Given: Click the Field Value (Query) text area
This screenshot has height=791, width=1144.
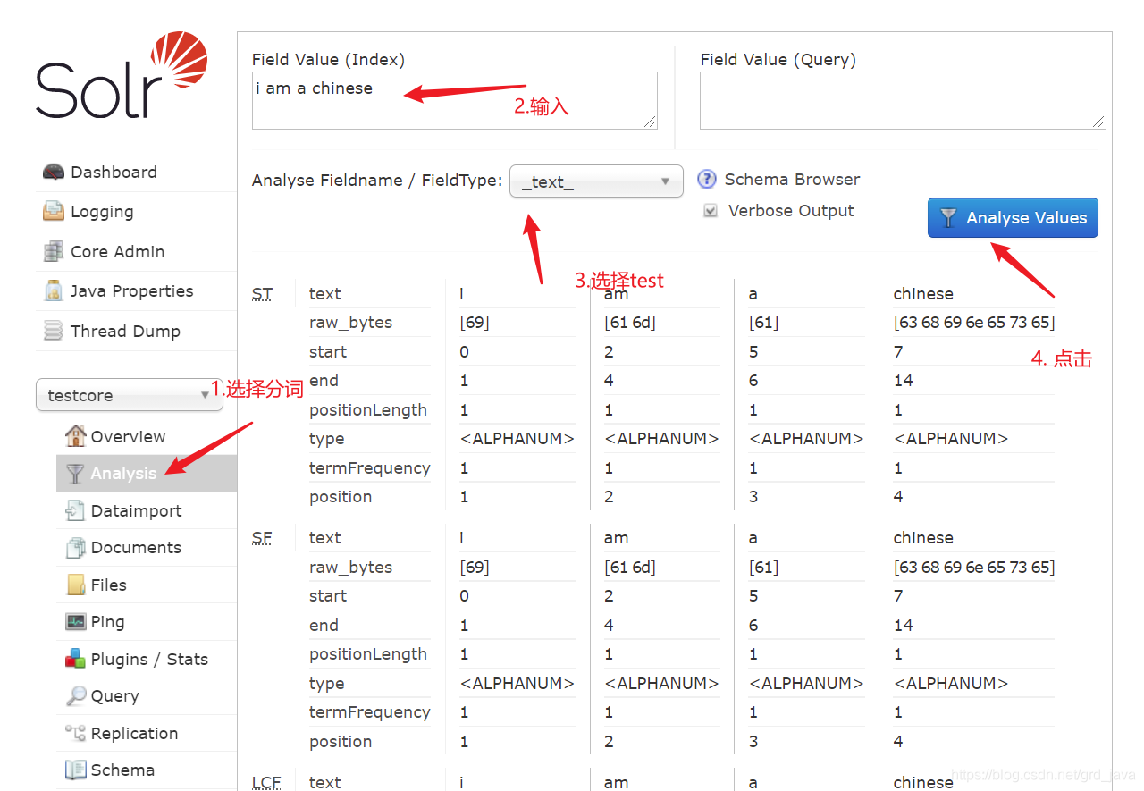Looking at the screenshot, I should (x=903, y=100).
